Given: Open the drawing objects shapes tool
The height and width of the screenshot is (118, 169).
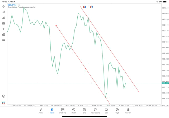Looking at the screenshot, I should [4, 35].
